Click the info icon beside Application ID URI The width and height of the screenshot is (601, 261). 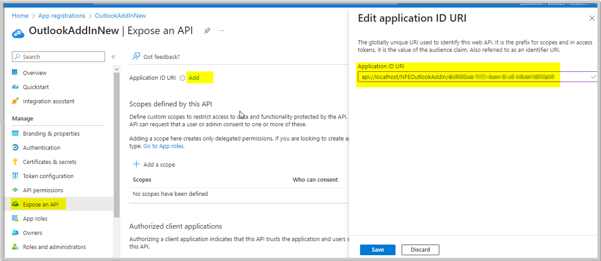[182, 77]
